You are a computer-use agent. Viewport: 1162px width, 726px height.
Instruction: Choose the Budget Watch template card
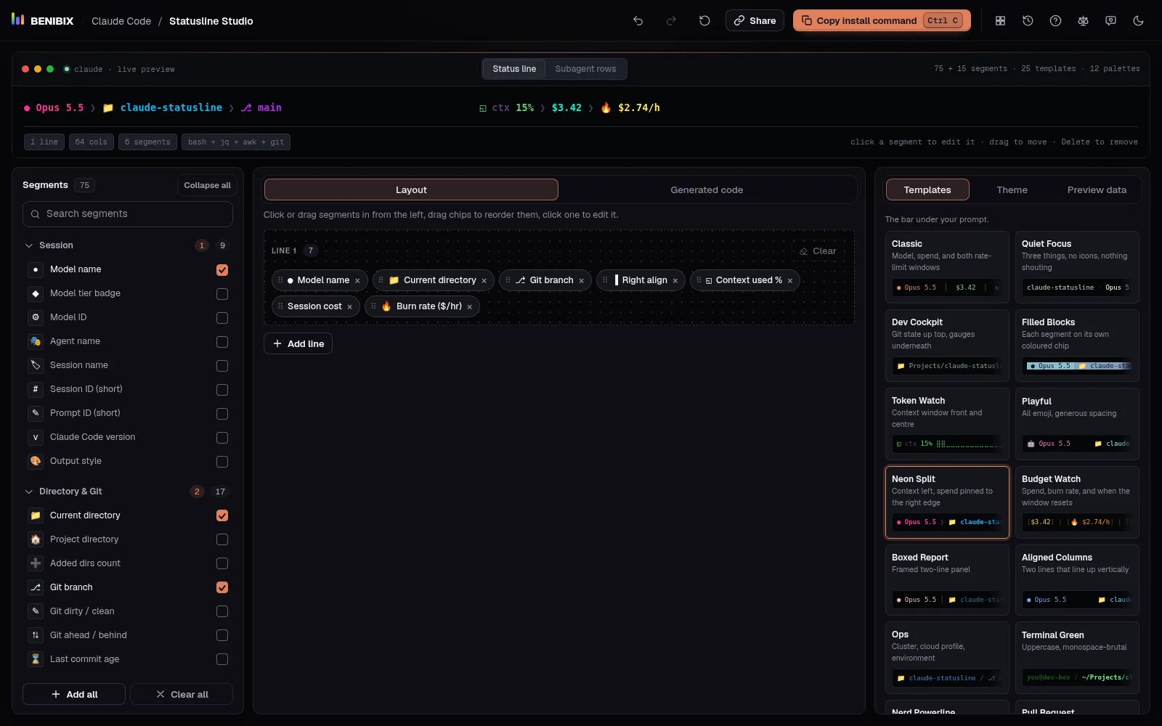(1077, 502)
